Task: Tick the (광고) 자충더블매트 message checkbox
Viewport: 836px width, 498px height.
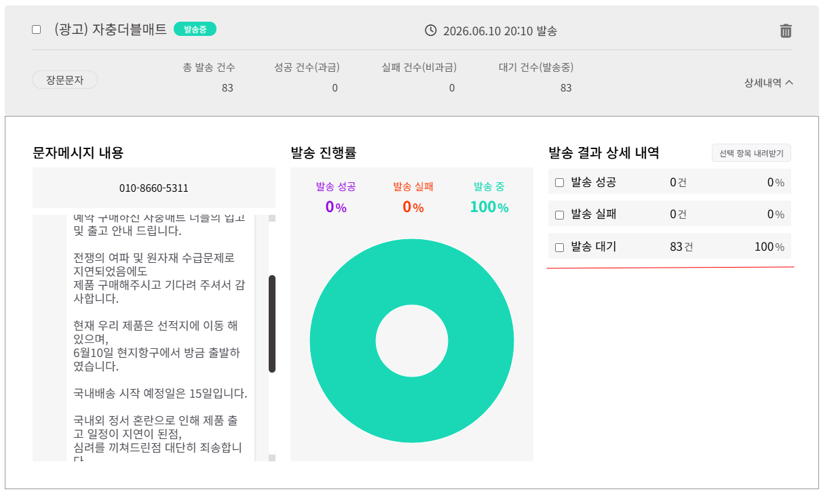Action: point(37,30)
